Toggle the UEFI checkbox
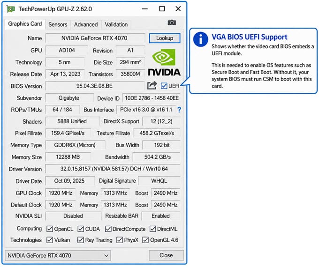This screenshot has height=267, width=319. click(164, 86)
